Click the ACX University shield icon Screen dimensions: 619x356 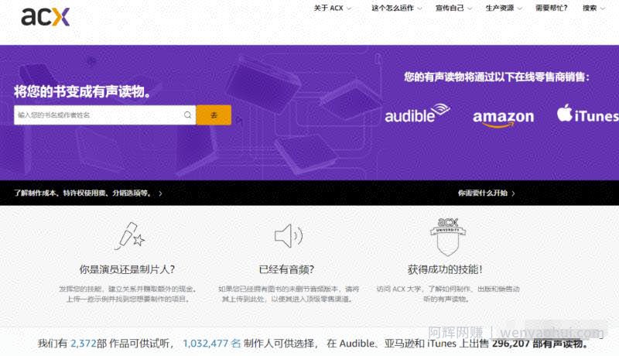click(448, 236)
